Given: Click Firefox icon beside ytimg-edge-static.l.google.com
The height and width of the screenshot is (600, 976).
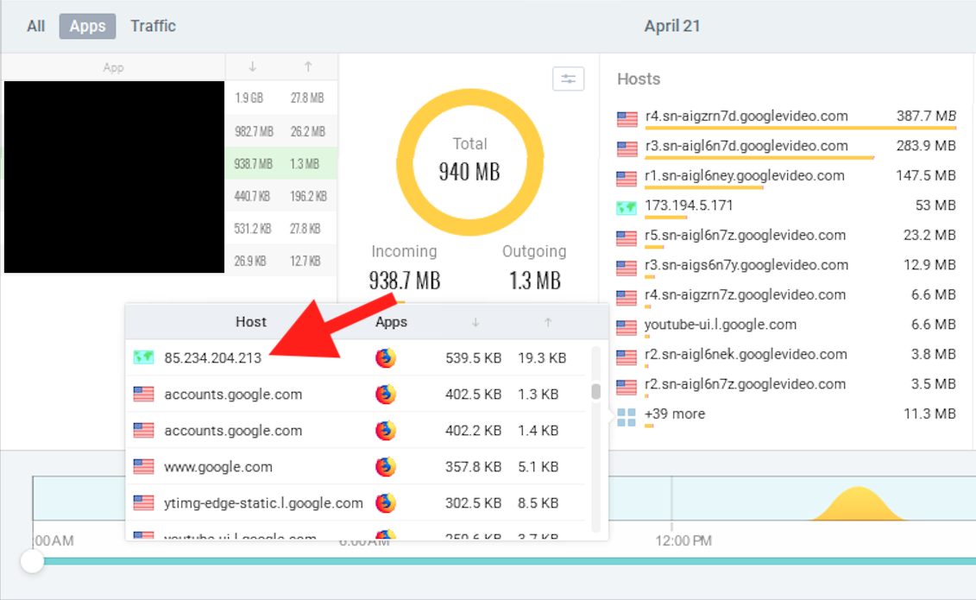Looking at the screenshot, I should pyautogui.click(x=386, y=503).
